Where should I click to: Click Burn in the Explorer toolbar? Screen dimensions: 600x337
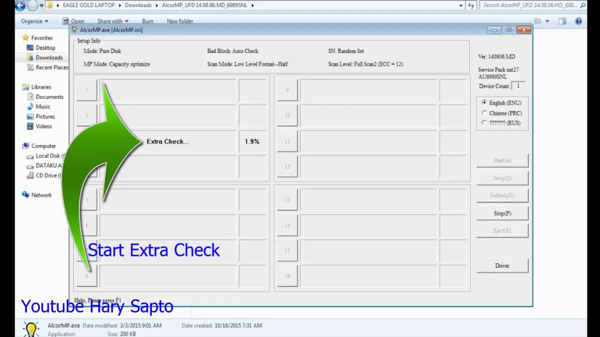(148, 21)
